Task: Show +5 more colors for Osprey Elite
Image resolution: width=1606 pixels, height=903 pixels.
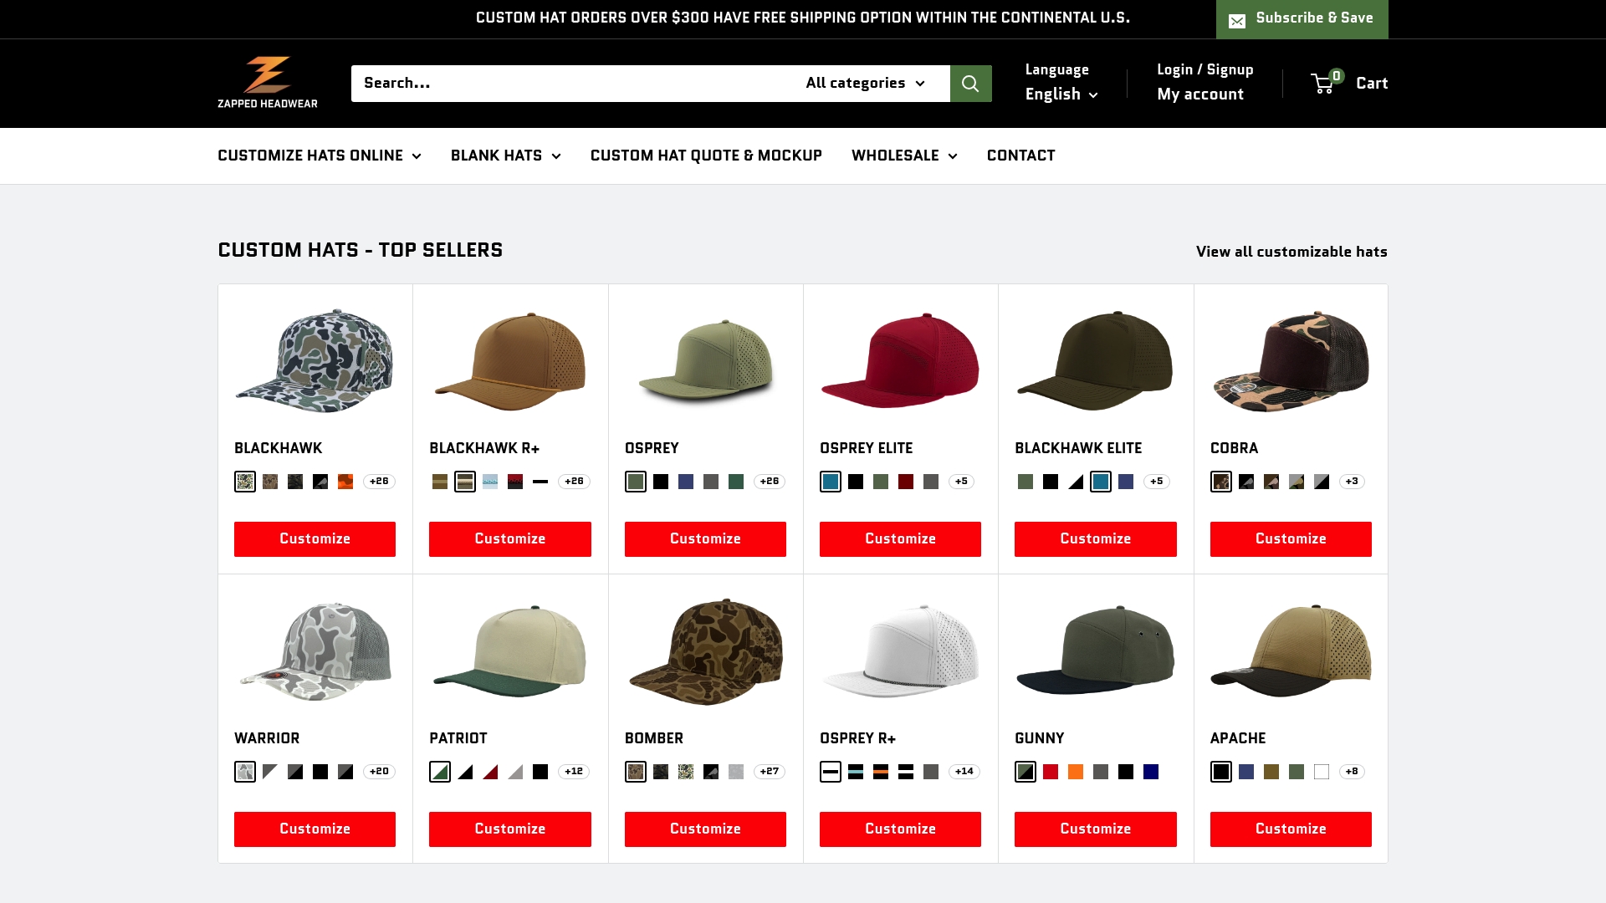Action: point(961,482)
